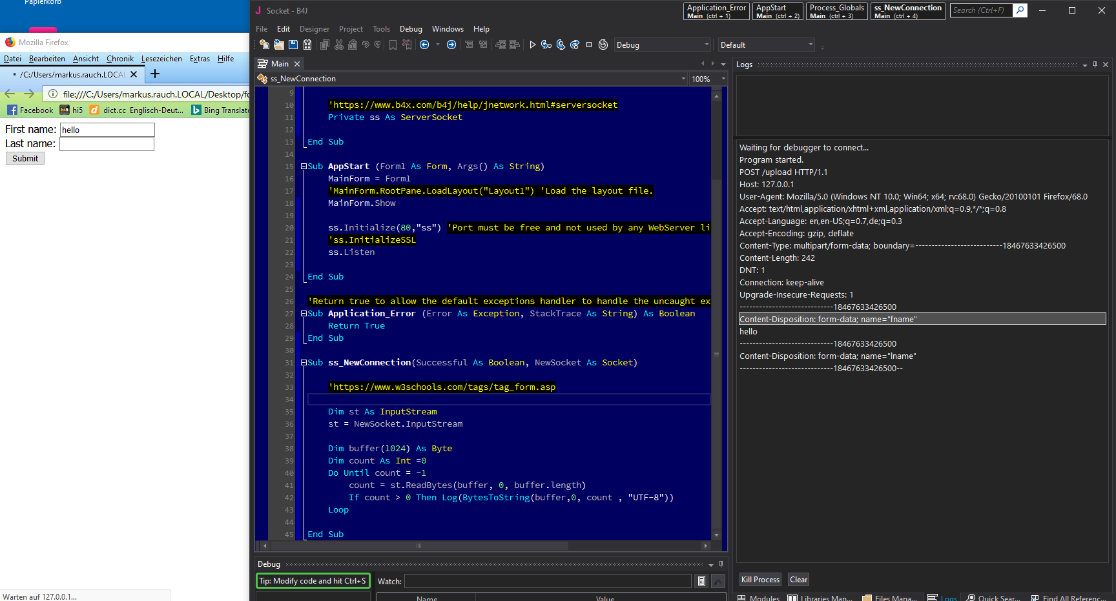Image resolution: width=1116 pixels, height=601 pixels.
Task: Click the Save icon in the toolbar
Action: point(293,45)
